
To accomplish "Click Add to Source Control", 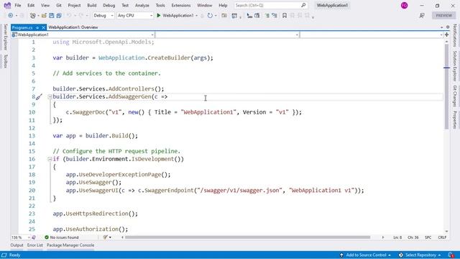I will (366, 255).
